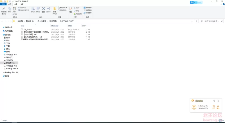
Task: Switch to the View (查看) tab
Action: coord(22,4)
